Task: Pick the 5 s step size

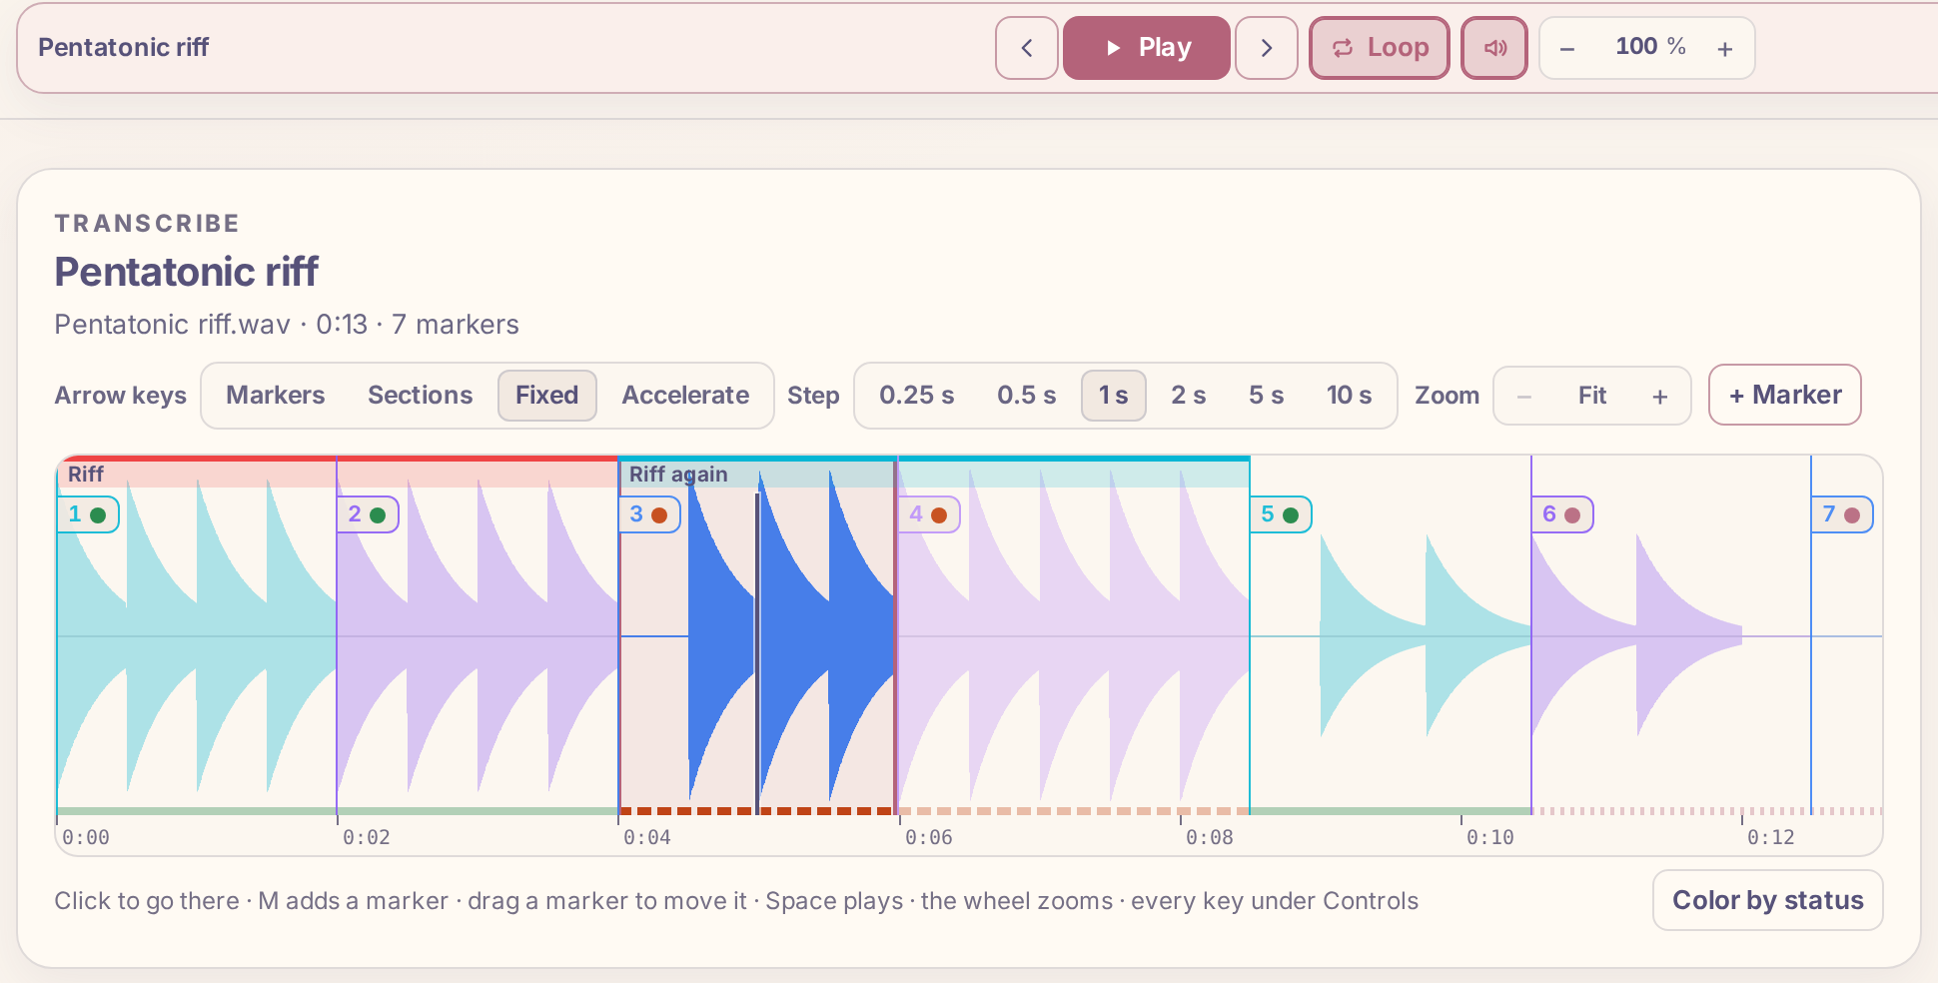Action: (1266, 396)
